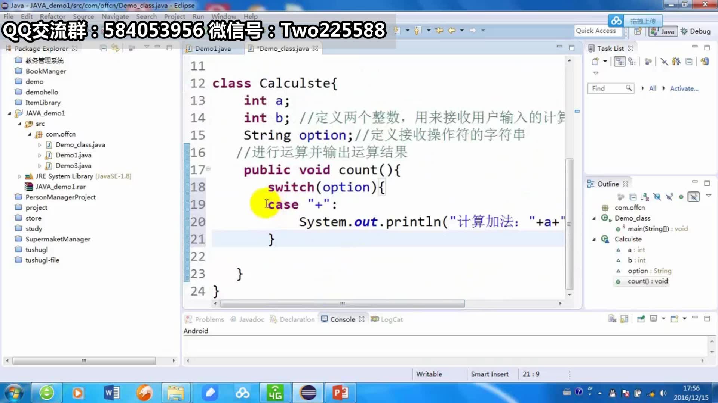Screen dimensions: 718x403
Task: Collapse the JAVA_demo1 project tree
Action: coord(10,113)
